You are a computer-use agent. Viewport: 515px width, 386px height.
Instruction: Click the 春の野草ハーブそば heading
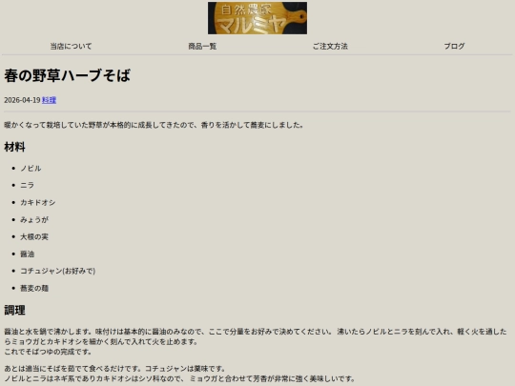point(67,75)
